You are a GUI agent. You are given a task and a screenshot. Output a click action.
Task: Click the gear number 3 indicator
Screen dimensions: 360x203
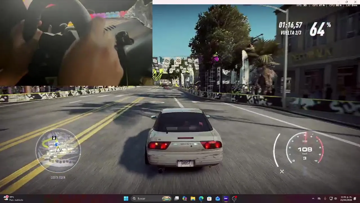point(305,158)
